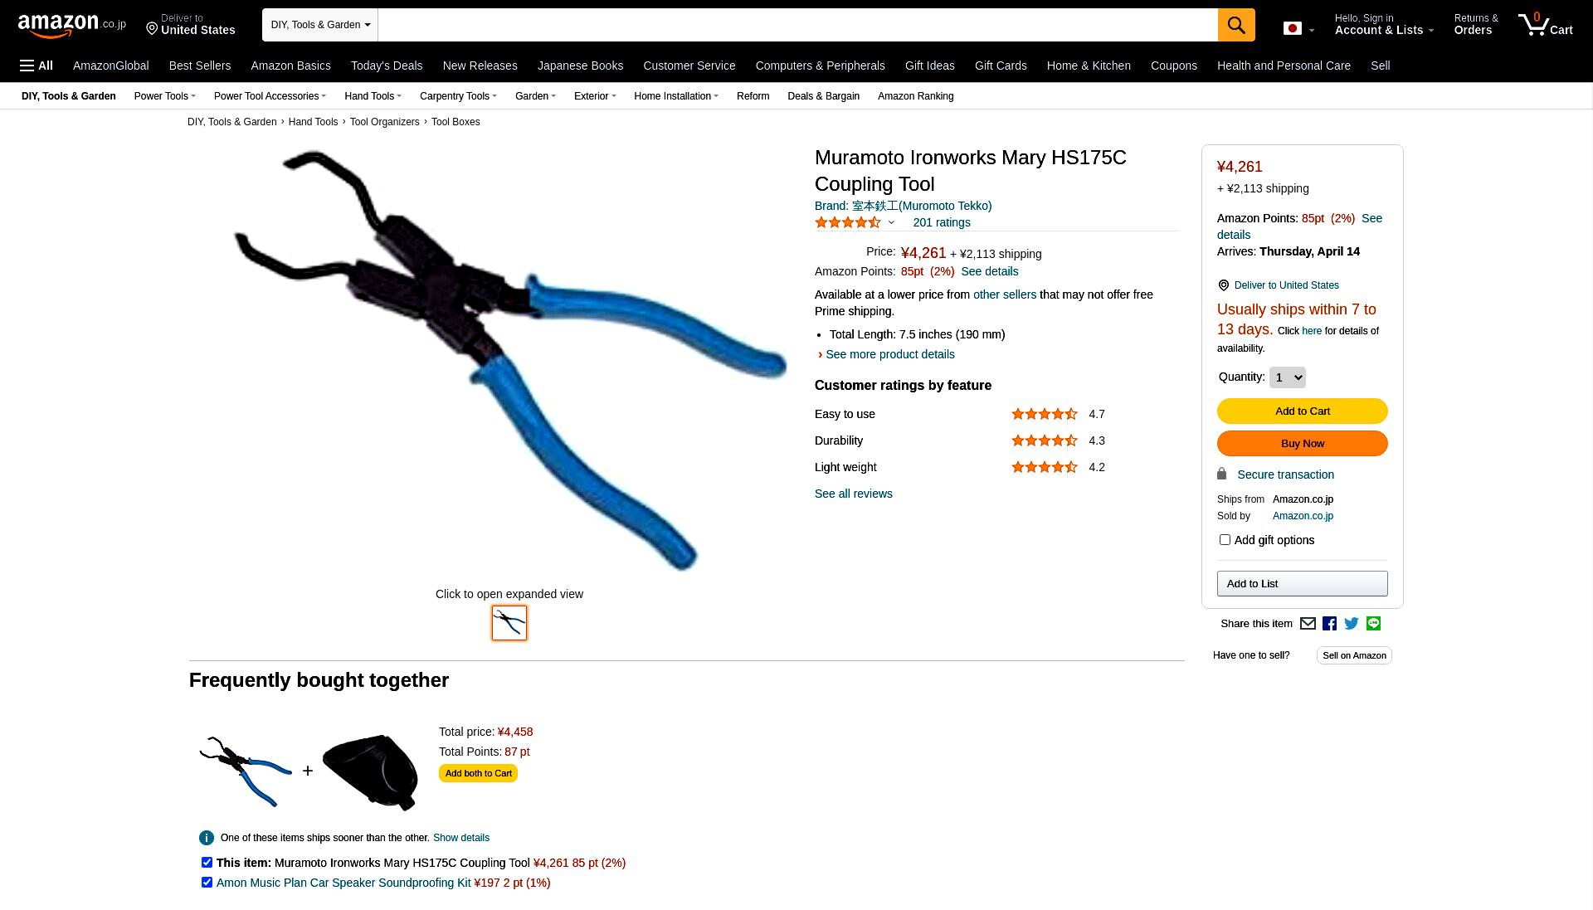This screenshot has width=1593, height=910.
Task: Uncheck This item Muramoto Coupling Tool checkbox
Action: coord(207,863)
